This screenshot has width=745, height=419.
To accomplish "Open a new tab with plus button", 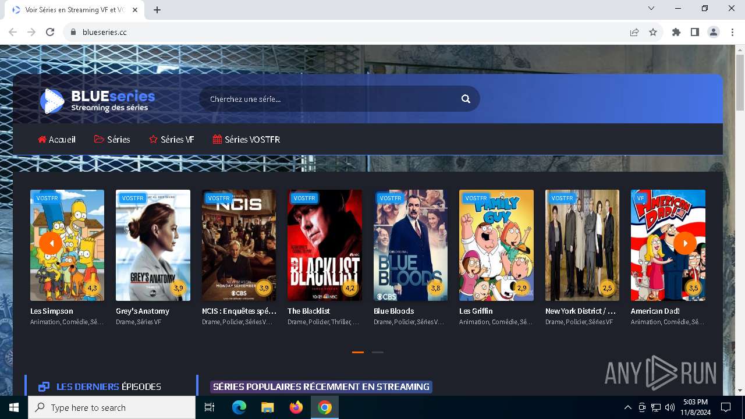I will point(157,10).
